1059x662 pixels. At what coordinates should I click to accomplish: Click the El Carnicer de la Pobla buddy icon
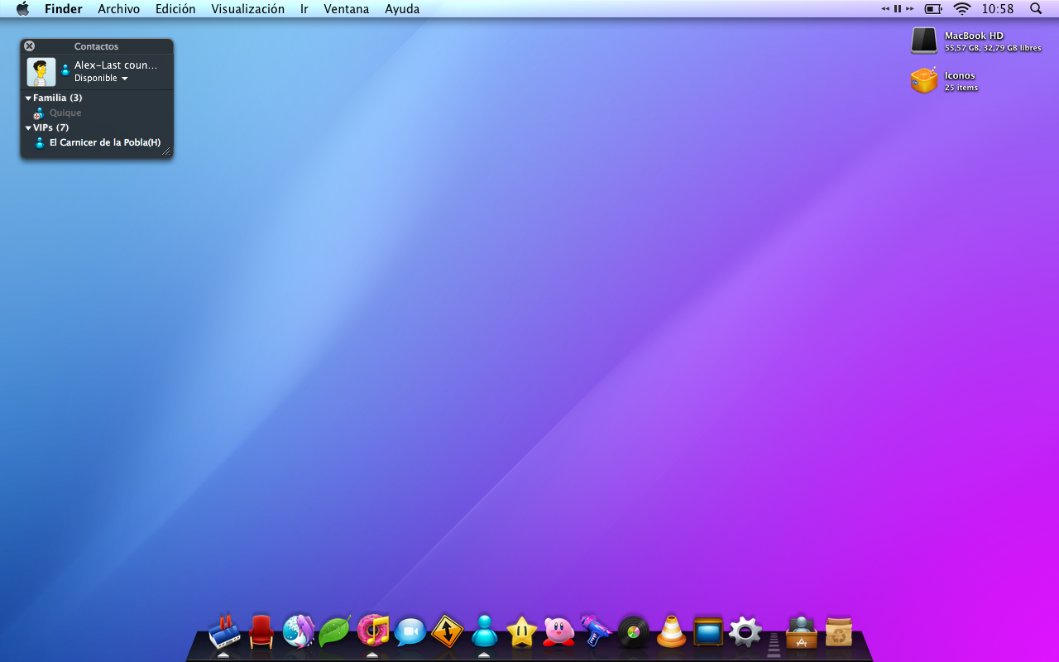point(39,142)
